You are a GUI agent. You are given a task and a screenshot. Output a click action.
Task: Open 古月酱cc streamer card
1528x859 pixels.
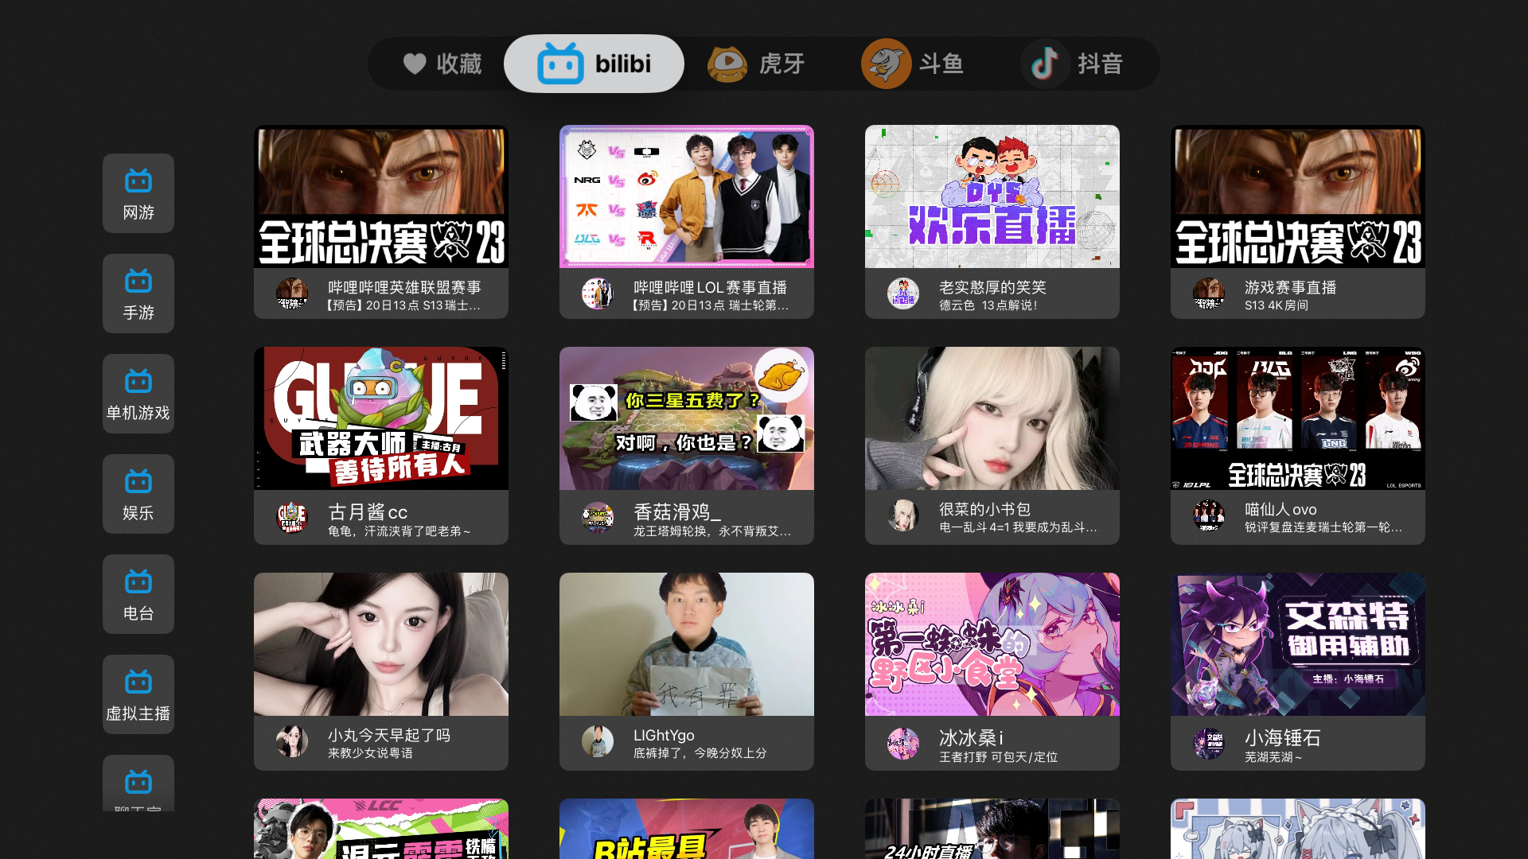tap(381, 445)
